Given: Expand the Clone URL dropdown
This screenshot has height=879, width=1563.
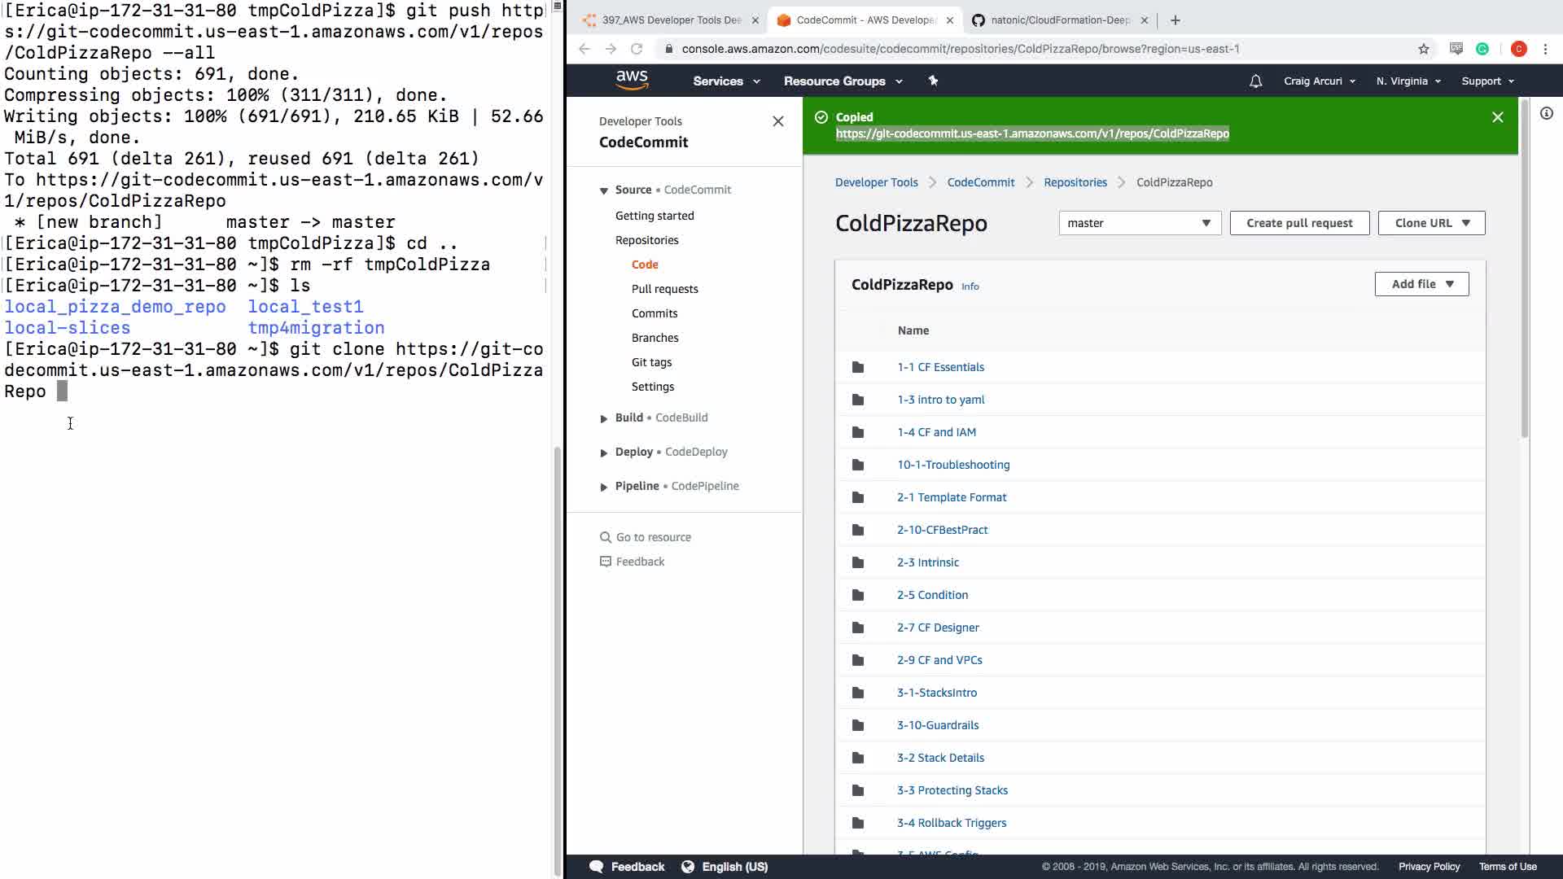Looking at the screenshot, I should pos(1431,223).
